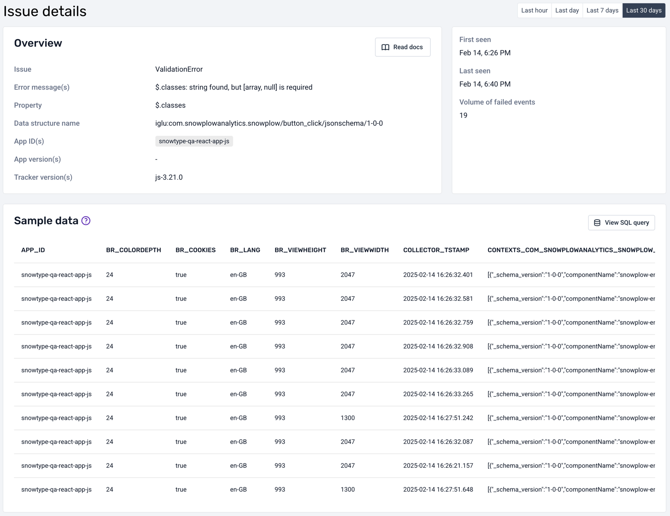The width and height of the screenshot is (670, 516).
Task: Click the book icon in Read docs
Action: click(x=385, y=47)
